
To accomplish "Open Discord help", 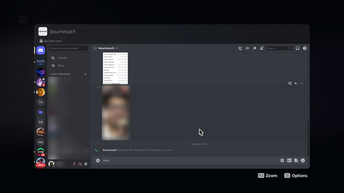I will coord(305,48).
